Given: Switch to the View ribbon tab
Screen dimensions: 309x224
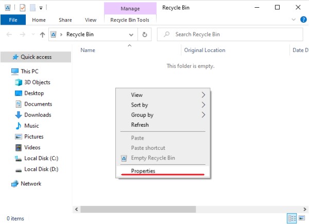Looking at the screenshot, I should 91,20.
